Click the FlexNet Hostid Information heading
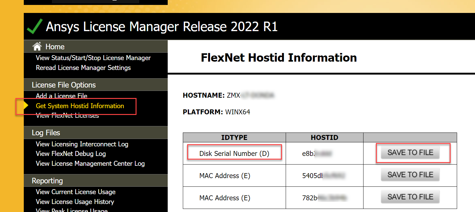 coord(279,58)
